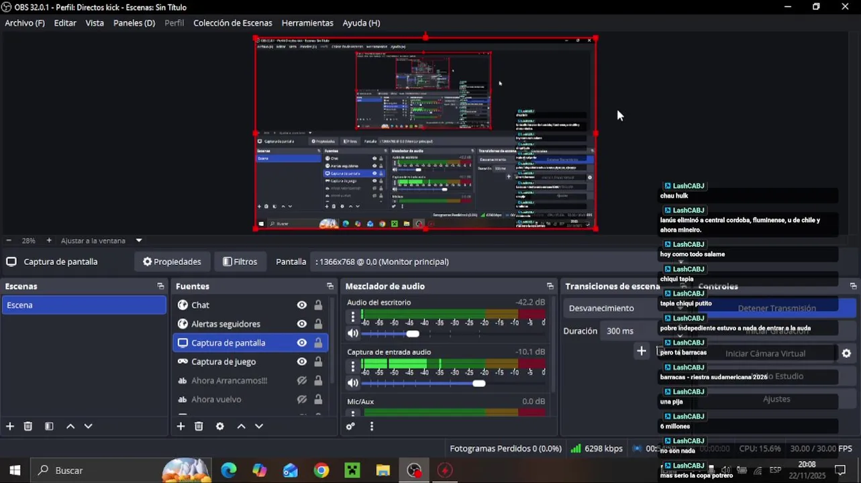Open the Archivo (F) menu

pyautogui.click(x=25, y=23)
